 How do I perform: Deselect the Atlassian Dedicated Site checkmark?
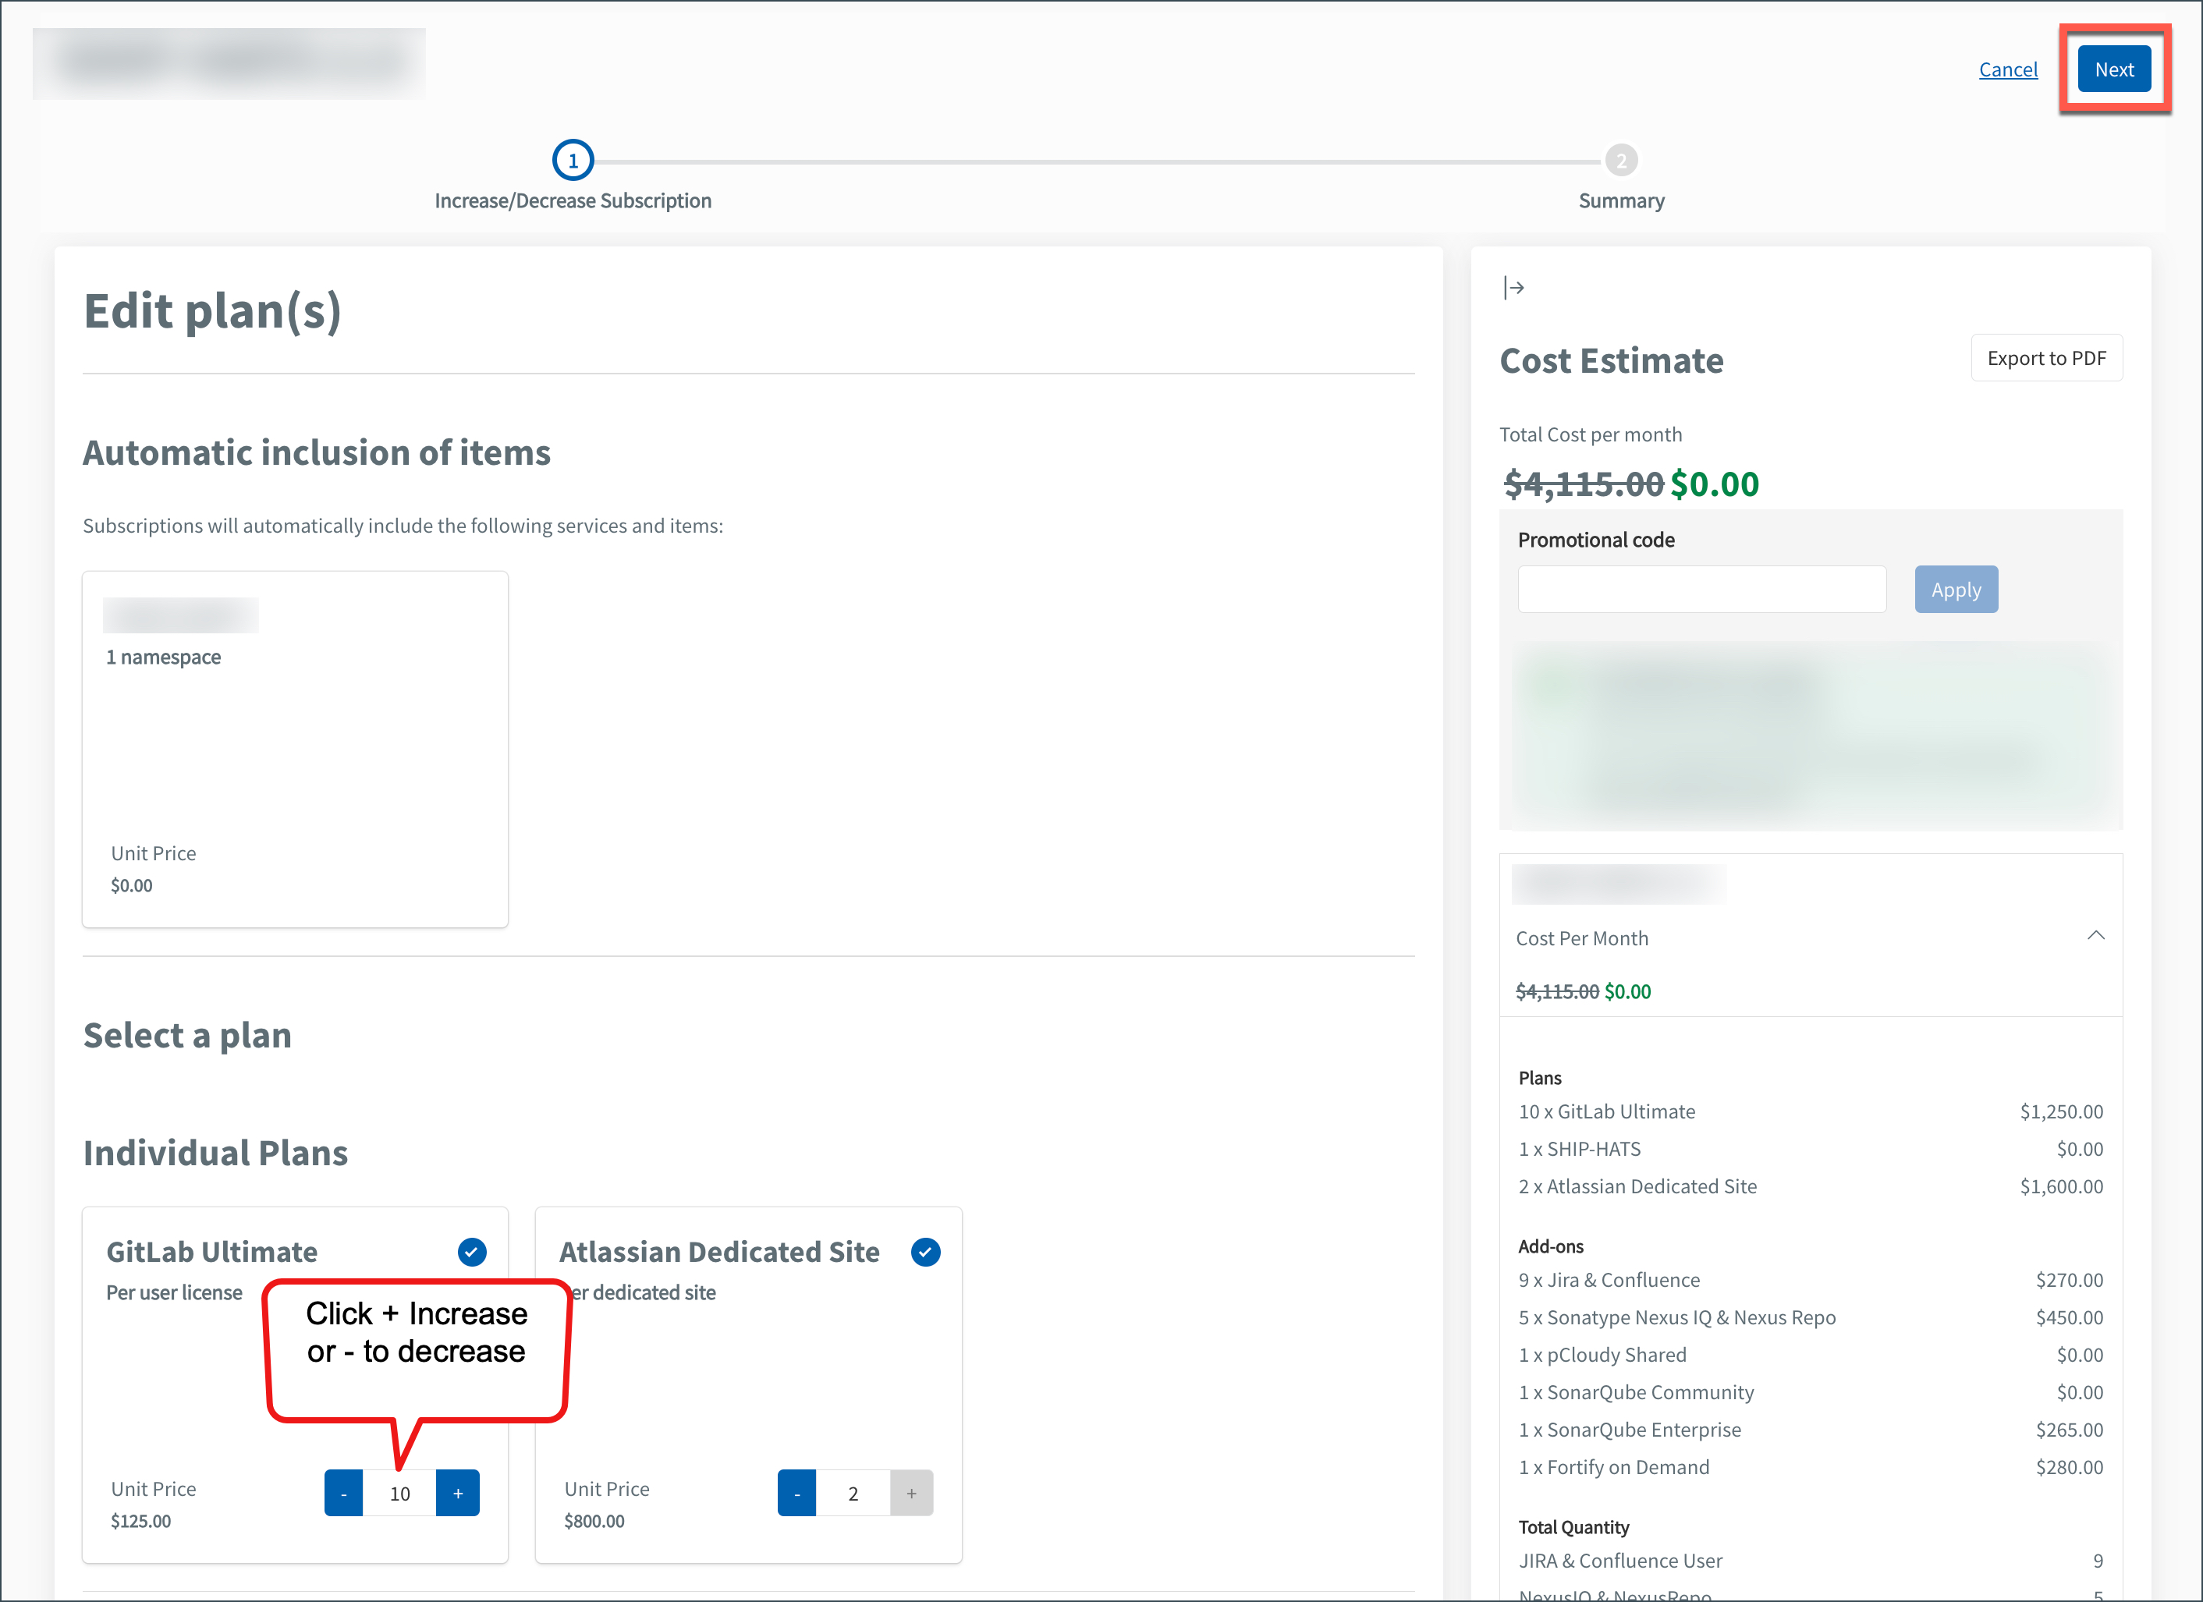click(926, 1252)
